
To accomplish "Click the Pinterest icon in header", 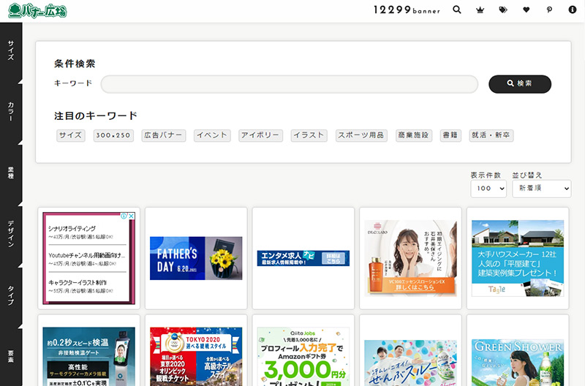I will [x=549, y=10].
